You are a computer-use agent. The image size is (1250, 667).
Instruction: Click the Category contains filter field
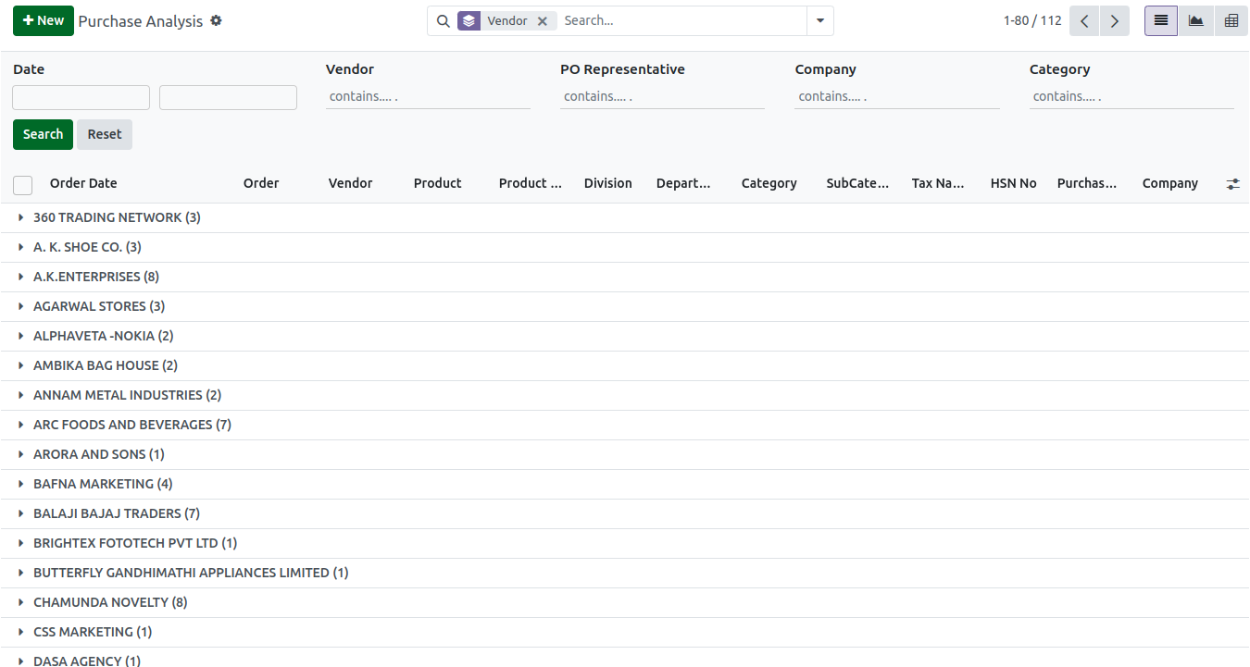click(x=1131, y=96)
